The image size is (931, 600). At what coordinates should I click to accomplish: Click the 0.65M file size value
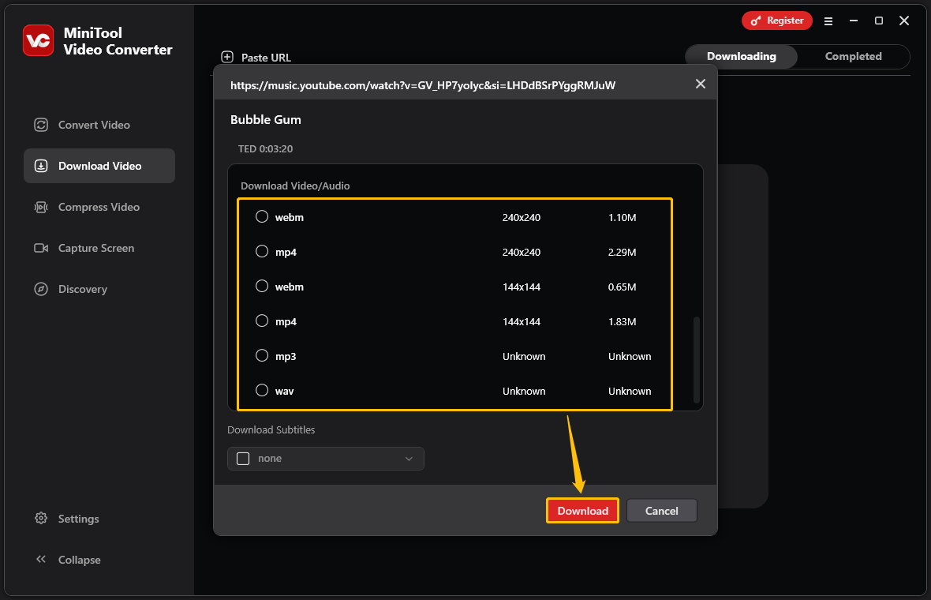point(622,287)
